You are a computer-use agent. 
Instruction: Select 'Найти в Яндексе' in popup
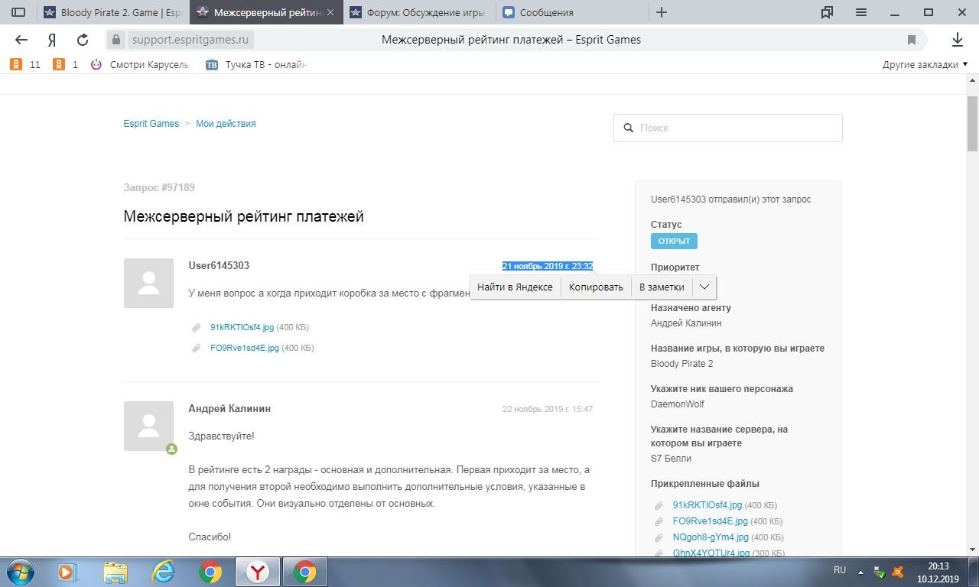[515, 287]
